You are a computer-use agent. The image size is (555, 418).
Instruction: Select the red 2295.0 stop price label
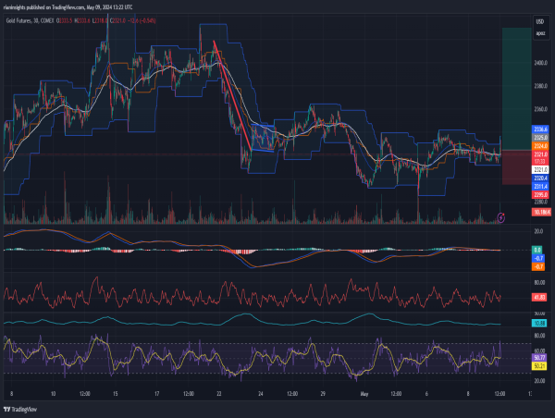[x=540, y=194]
